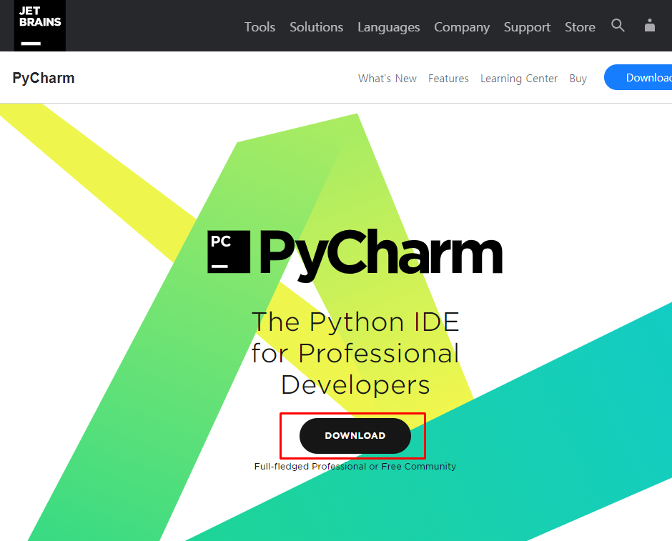Image resolution: width=672 pixels, height=541 pixels.
Task: Click the PyCharm product title link
Action: coord(44,78)
